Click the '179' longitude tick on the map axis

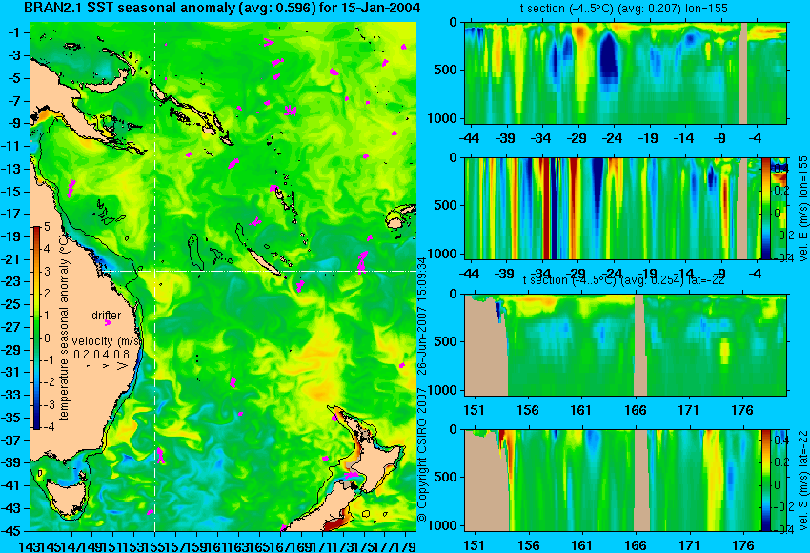click(406, 545)
